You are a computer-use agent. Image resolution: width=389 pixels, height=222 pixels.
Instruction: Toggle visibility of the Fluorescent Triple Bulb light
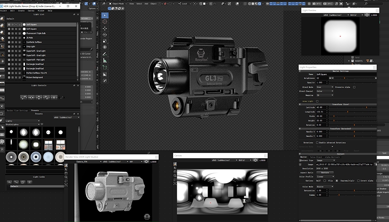pyautogui.click(x=9, y=33)
